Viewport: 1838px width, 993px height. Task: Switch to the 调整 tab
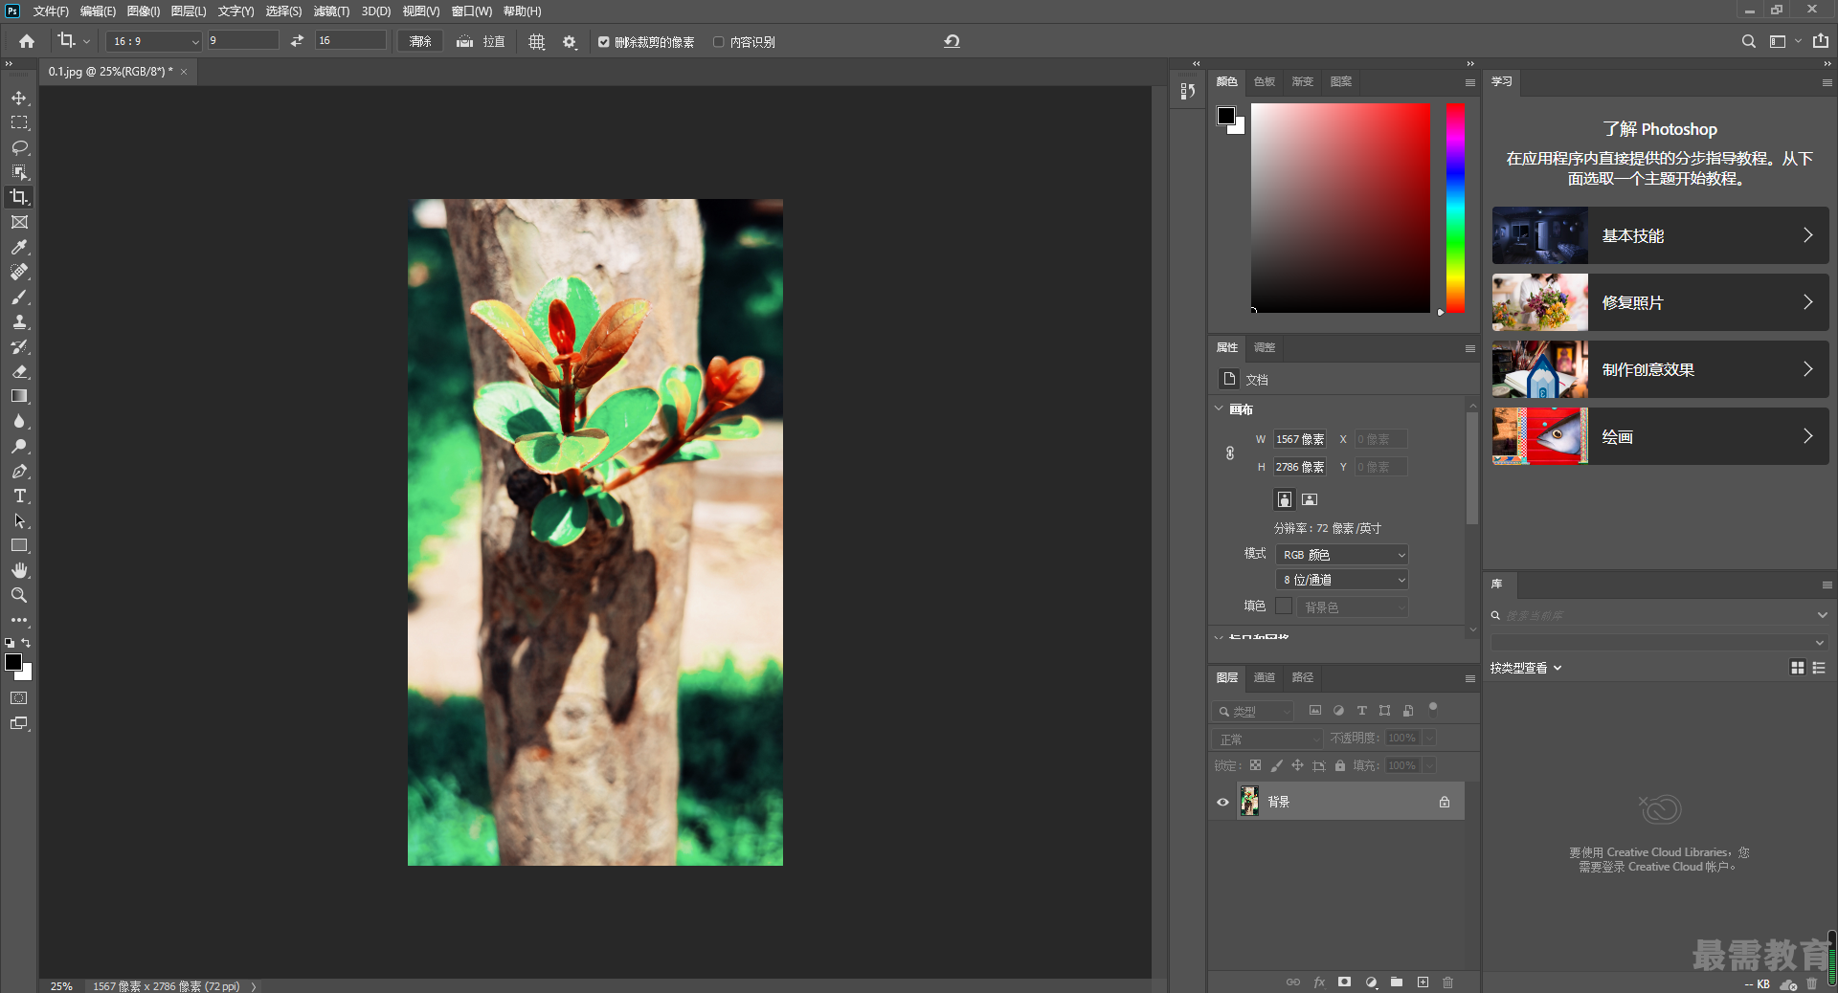1265,347
